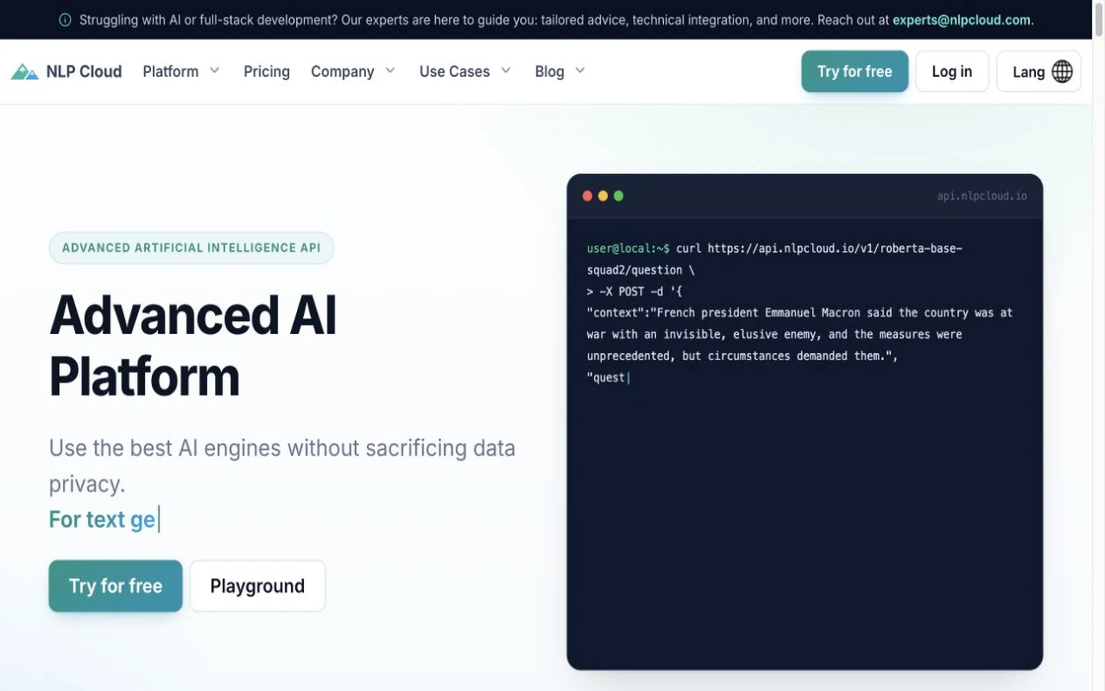
Task: Expand the Blog menu chevron
Action: click(x=580, y=71)
